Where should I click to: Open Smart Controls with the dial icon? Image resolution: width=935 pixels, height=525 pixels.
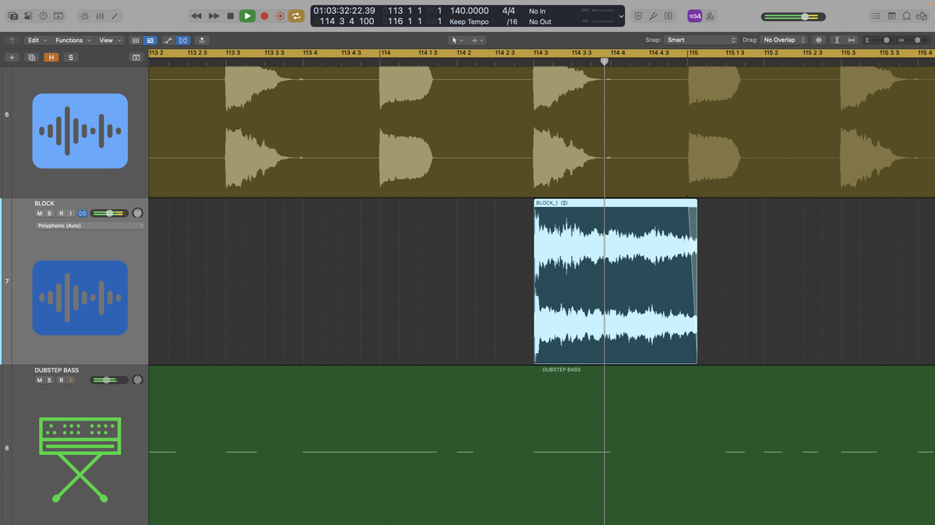coord(84,16)
